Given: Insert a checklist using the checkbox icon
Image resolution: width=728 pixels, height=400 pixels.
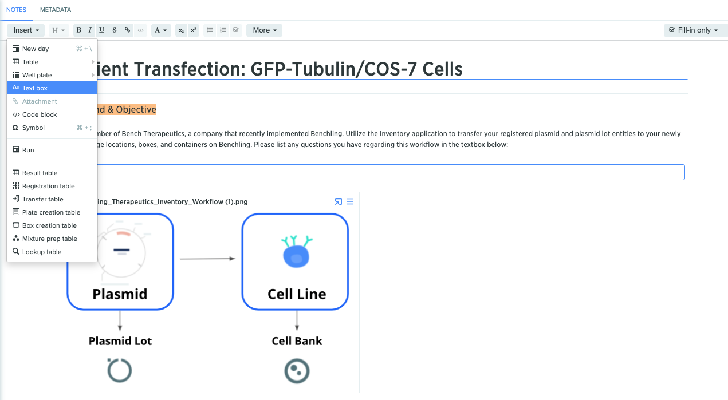Looking at the screenshot, I should [235, 30].
